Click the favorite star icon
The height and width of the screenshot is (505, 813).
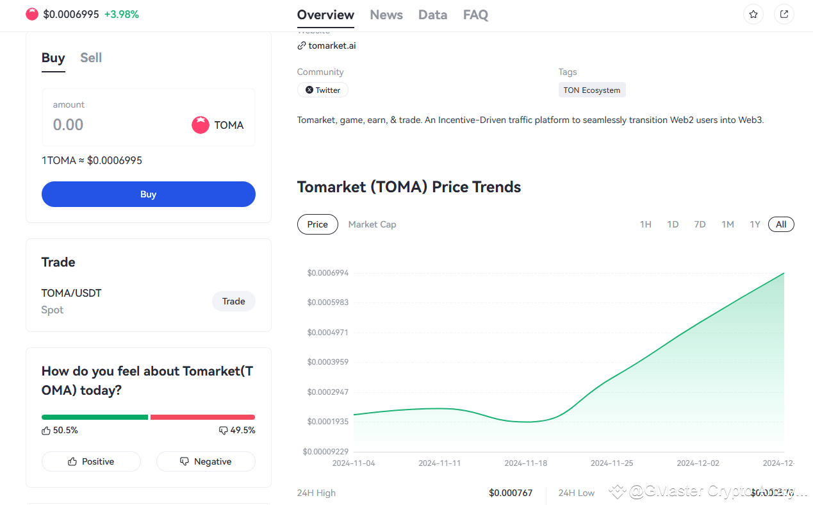(753, 14)
